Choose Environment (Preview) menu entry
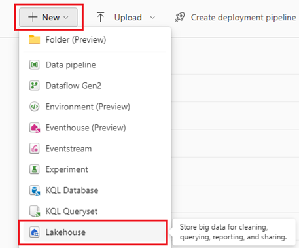This screenshot has height=248, width=299. pos(95,107)
